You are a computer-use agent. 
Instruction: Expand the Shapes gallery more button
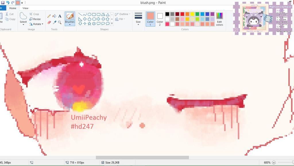112,24
